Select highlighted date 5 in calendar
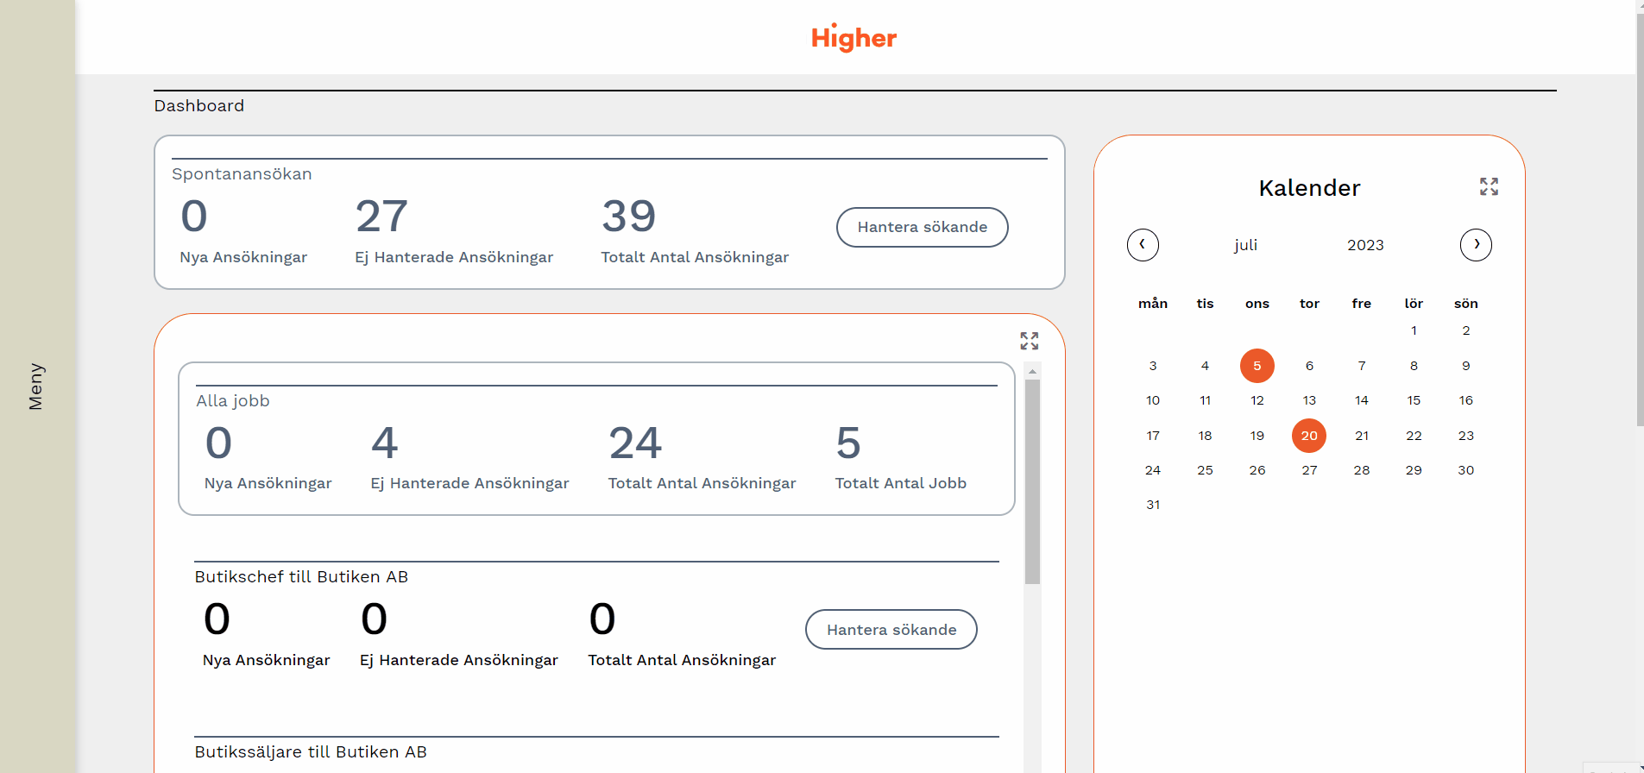Viewport: 1644px width, 773px height. tap(1257, 366)
